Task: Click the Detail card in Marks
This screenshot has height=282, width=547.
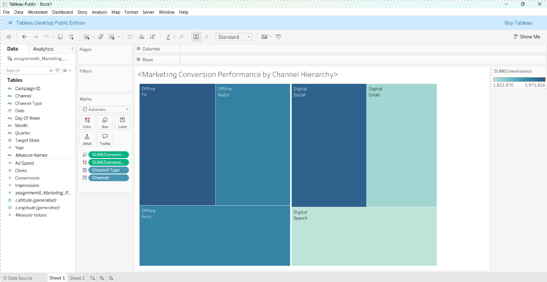Action: 87,139
